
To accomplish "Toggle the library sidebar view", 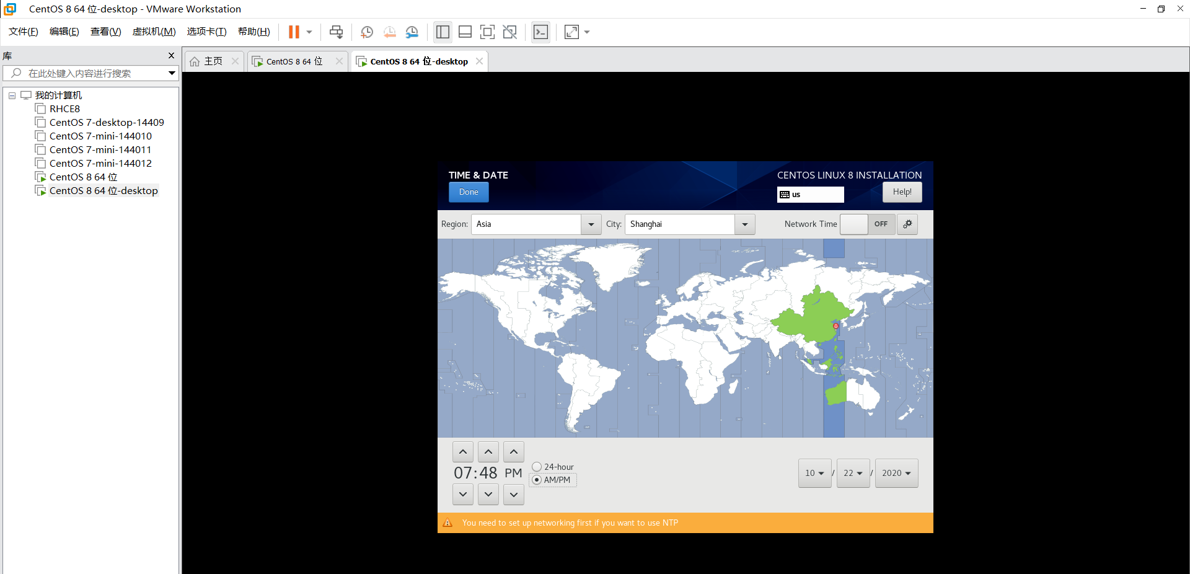I will pos(443,32).
